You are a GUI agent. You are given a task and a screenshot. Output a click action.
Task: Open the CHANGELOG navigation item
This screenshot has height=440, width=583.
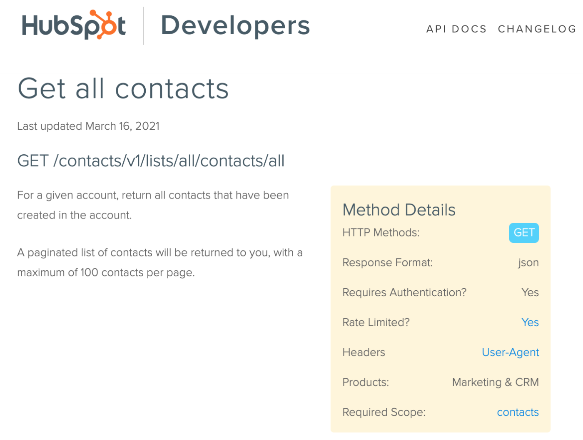tap(536, 29)
